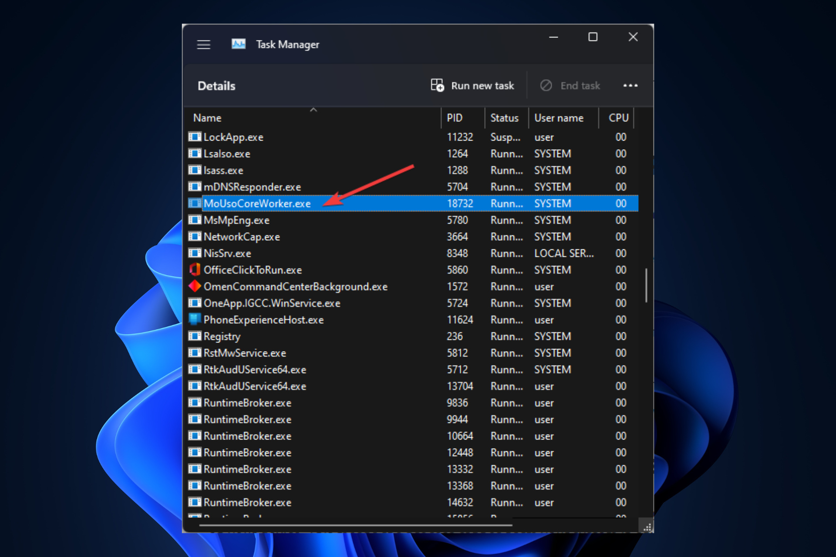Click the MsMpEng.exe process icon
This screenshot has height=557, width=836.
195,220
